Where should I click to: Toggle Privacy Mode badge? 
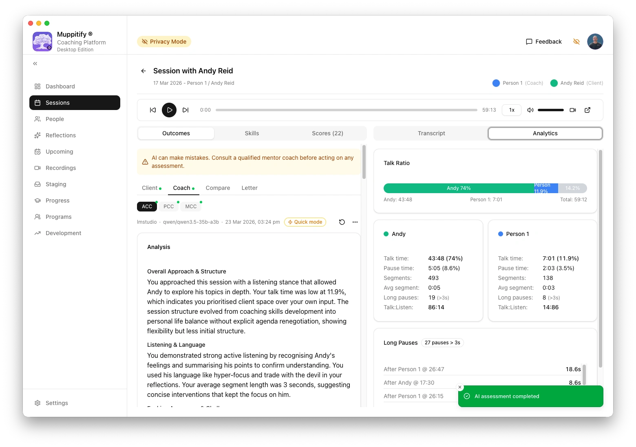(164, 42)
